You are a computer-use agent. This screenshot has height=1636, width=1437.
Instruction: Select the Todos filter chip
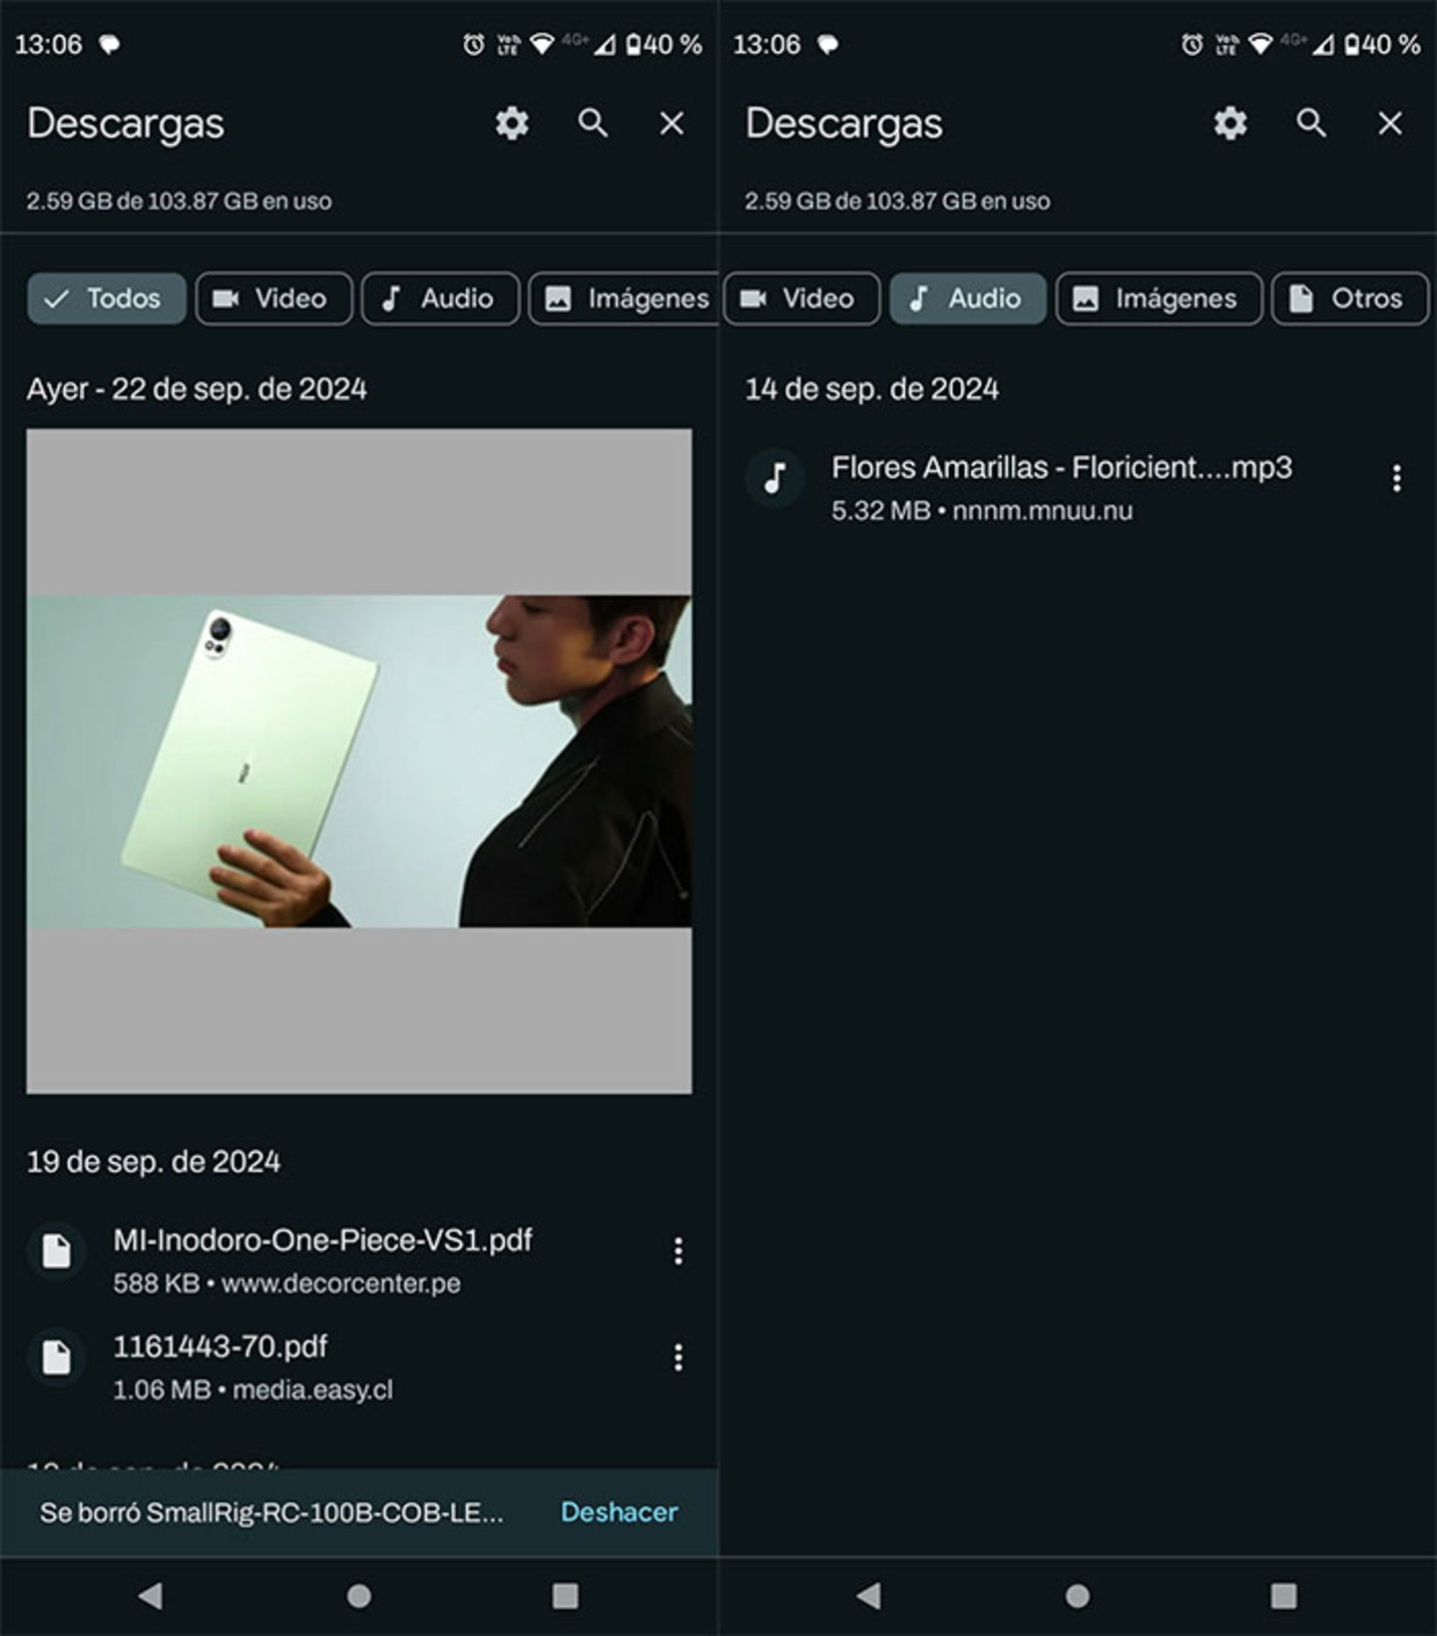107,298
